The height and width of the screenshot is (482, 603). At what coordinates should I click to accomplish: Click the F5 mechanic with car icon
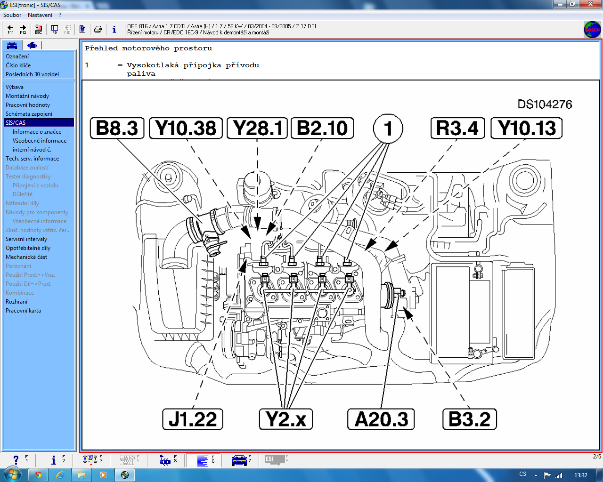(x=165, y=460)
